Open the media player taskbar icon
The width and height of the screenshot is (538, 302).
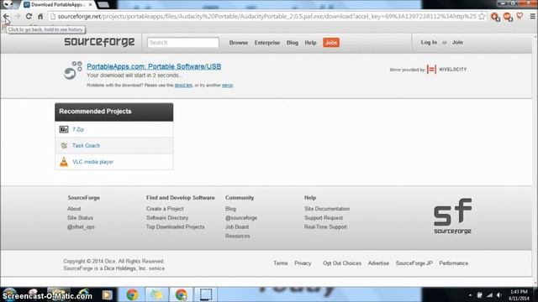tap(107, 294)
